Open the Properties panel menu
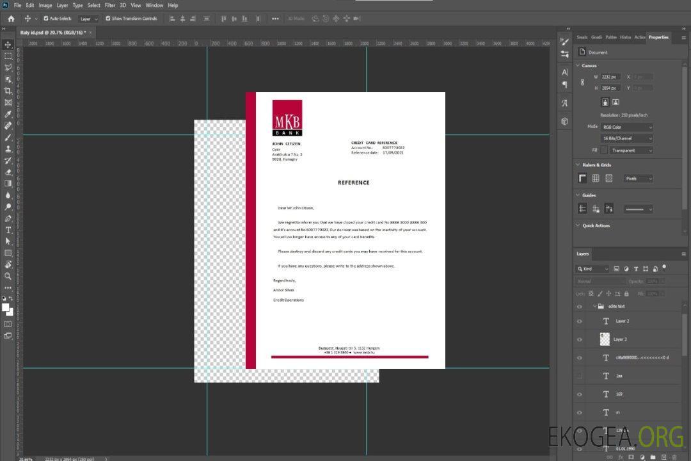 tap(683, 38)
